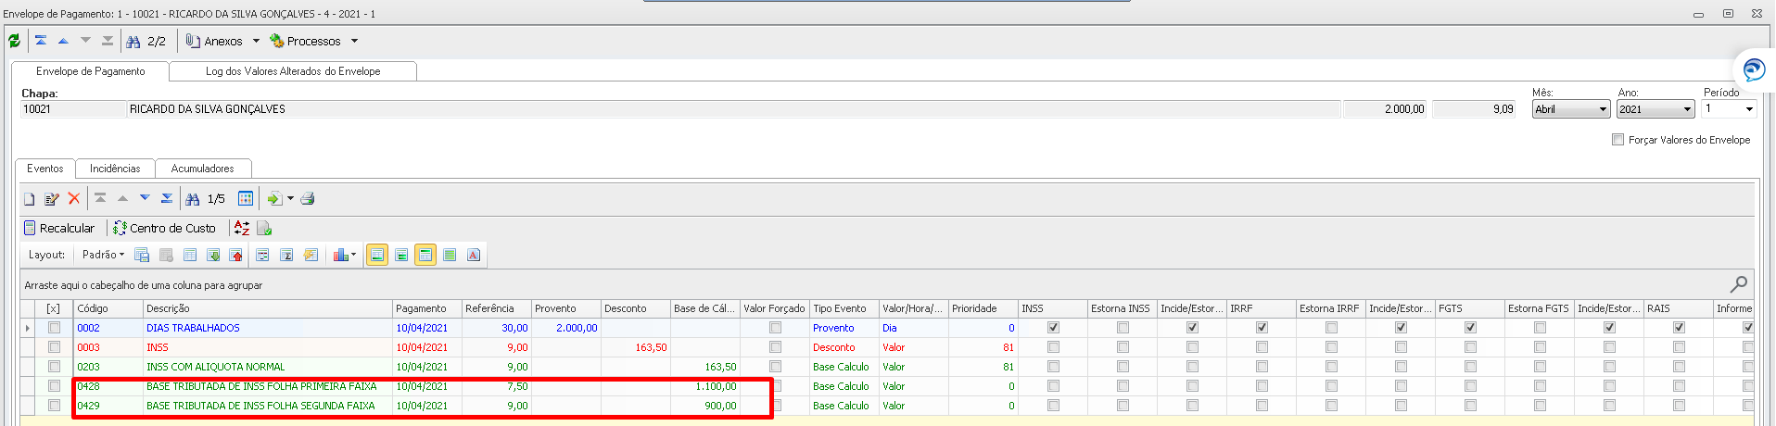Toggle Valor Forçado checkbox in DIAS TRABALHADOS row
1776x426 pixels.
pyautogui.click(x=775, y=328)
